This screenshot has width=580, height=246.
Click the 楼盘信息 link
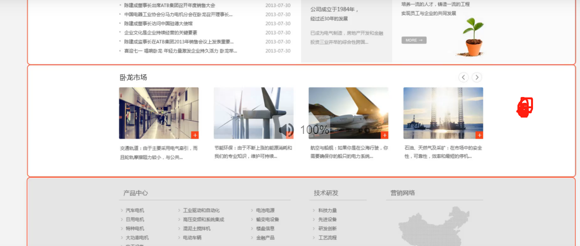265,229
